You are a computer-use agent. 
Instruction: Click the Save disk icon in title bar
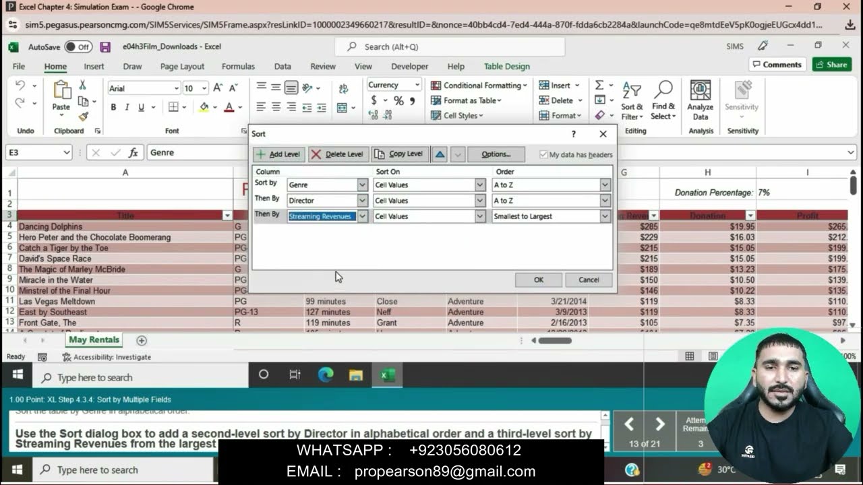pyautogui.click(x=105, y=46)
